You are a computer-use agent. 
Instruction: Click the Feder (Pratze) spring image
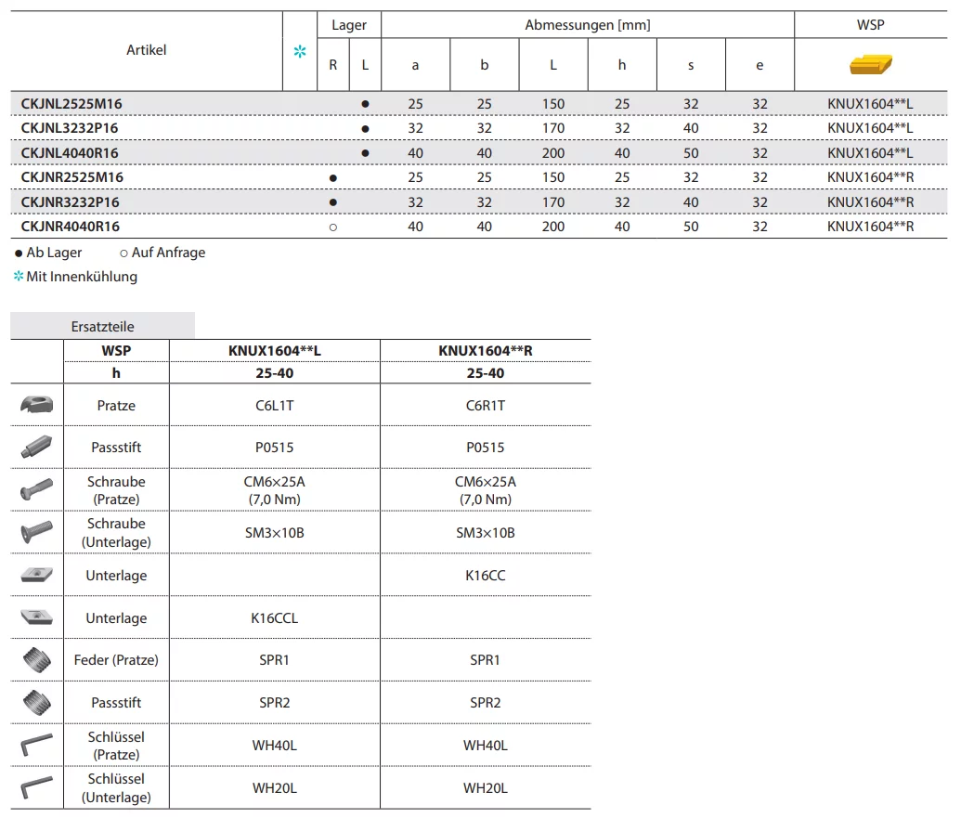tap(36, 660)
